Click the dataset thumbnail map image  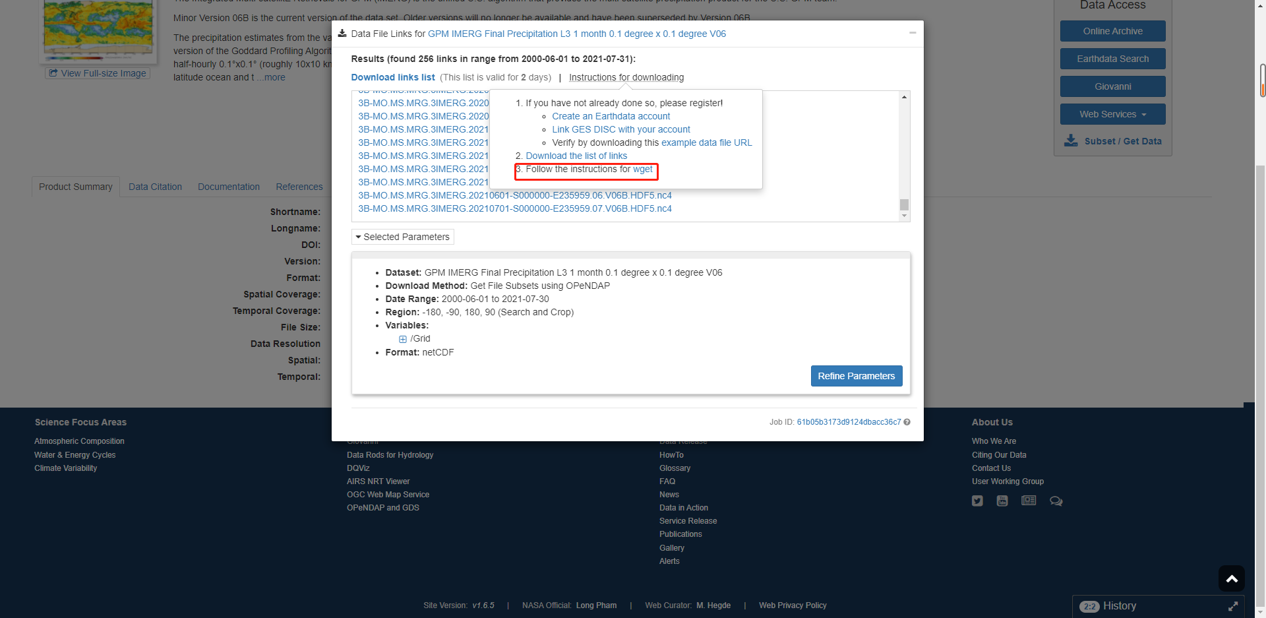click(98, 28)
